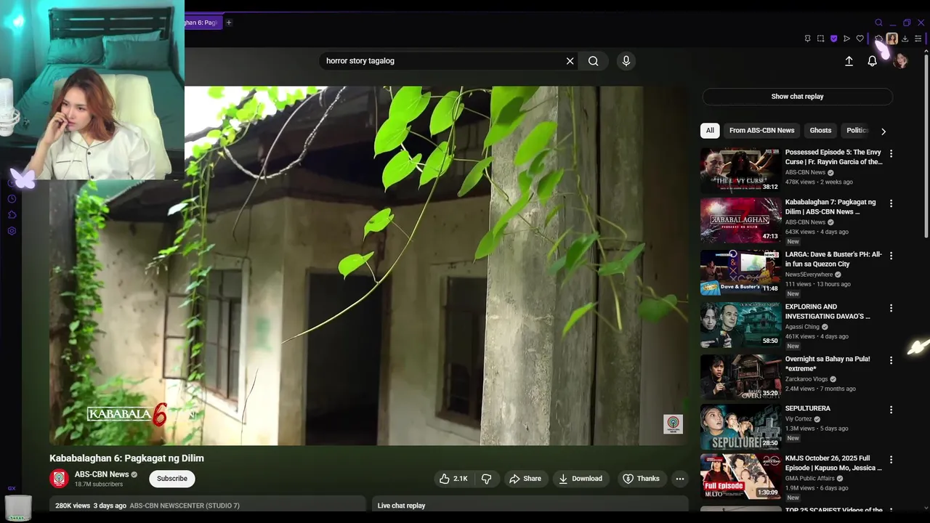This screenshot has width=930, height=523.
Task: Open History clock icon in browser sidebar
Action: (12, 199)
